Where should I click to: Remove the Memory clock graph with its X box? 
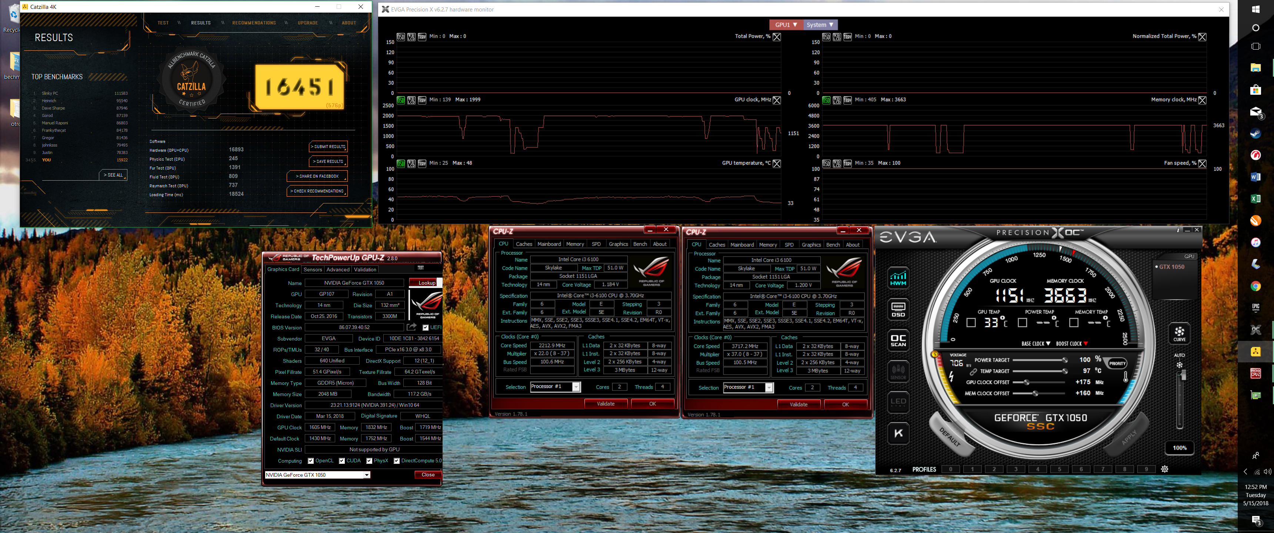pyautogui.click(x=1202, y=100)
